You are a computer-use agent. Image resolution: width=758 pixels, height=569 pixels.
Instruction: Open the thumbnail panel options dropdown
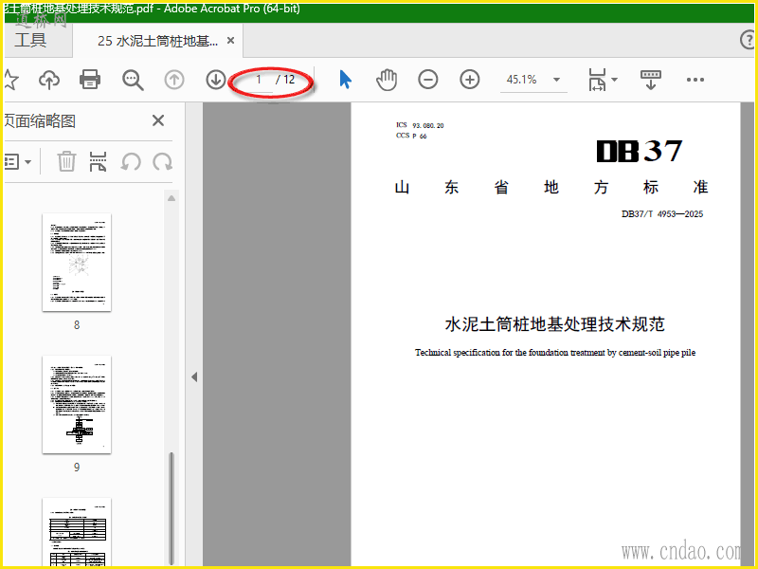click(x=17, y=161)
